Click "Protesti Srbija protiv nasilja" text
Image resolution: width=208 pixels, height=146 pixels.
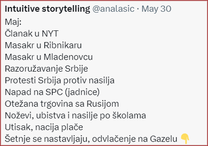click(x=60, y=80)
